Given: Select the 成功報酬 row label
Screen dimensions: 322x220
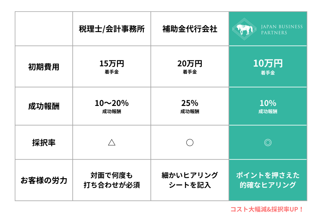Looking at the screenshot, I should click(44, 106).
